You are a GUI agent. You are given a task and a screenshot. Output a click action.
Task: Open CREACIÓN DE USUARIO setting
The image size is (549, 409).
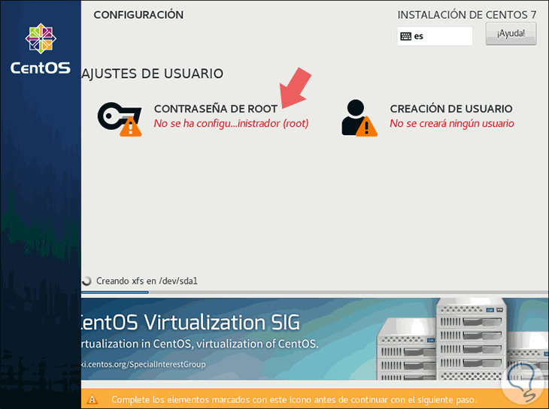tap(451, 109)
